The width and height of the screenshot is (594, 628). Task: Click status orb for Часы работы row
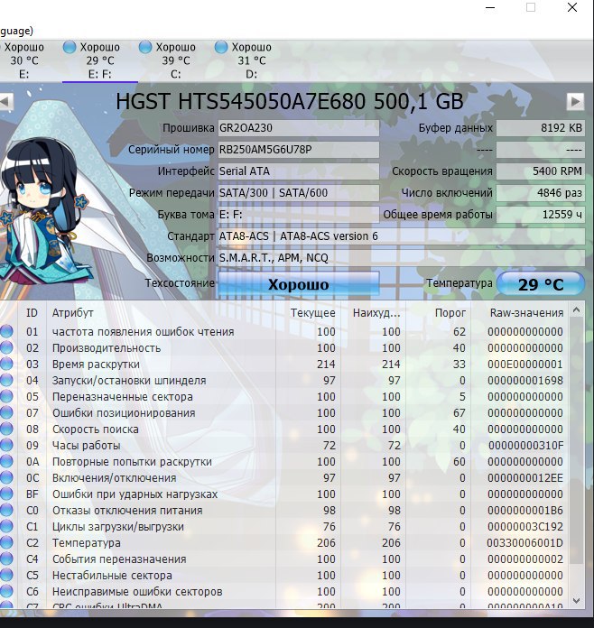click(6, 445)
